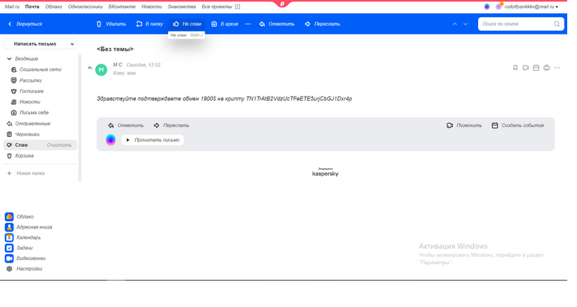Collapse the Входящие folder chevron

pos(10,59)
